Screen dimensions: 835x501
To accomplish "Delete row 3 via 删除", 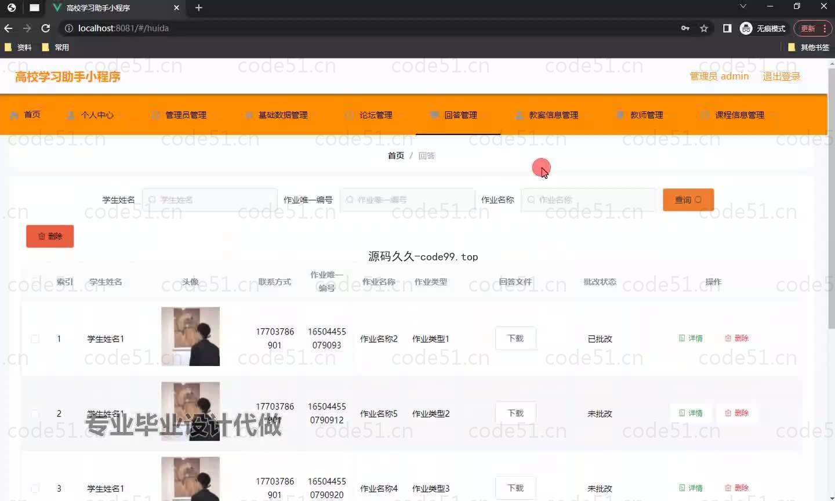I will point(737,488).
